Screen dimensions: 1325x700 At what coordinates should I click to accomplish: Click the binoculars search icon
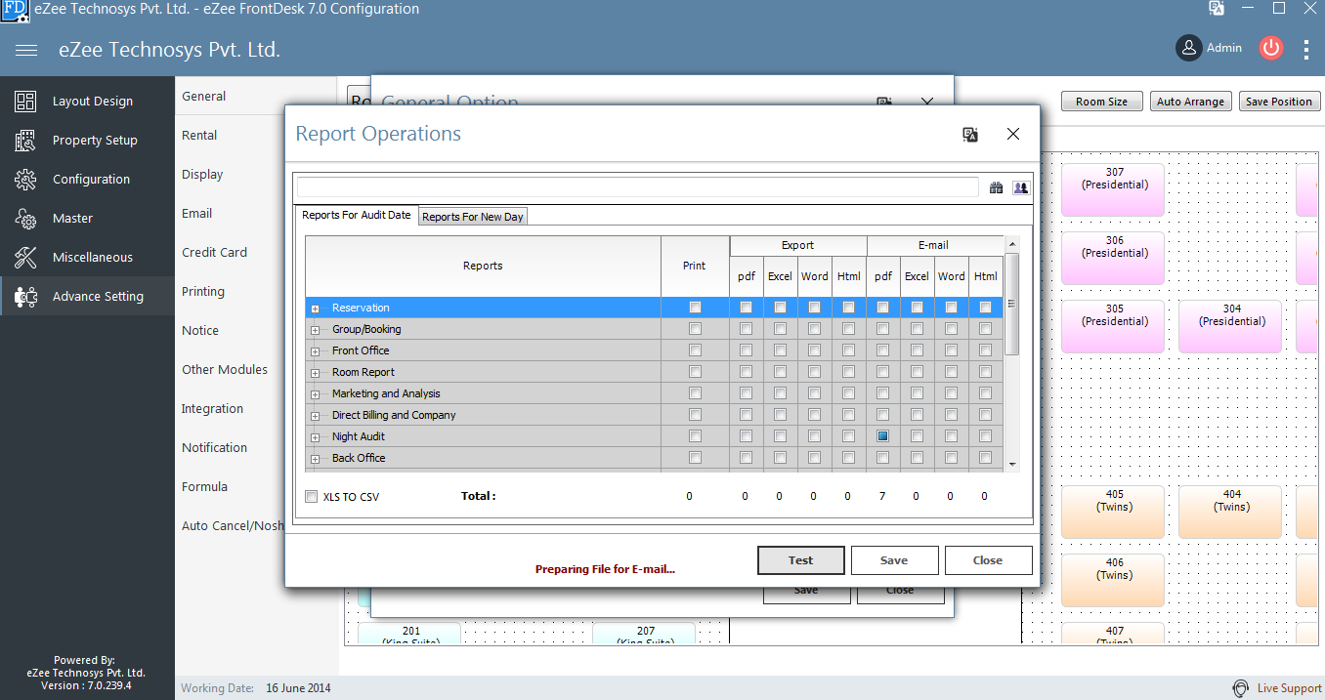(997, 187)
